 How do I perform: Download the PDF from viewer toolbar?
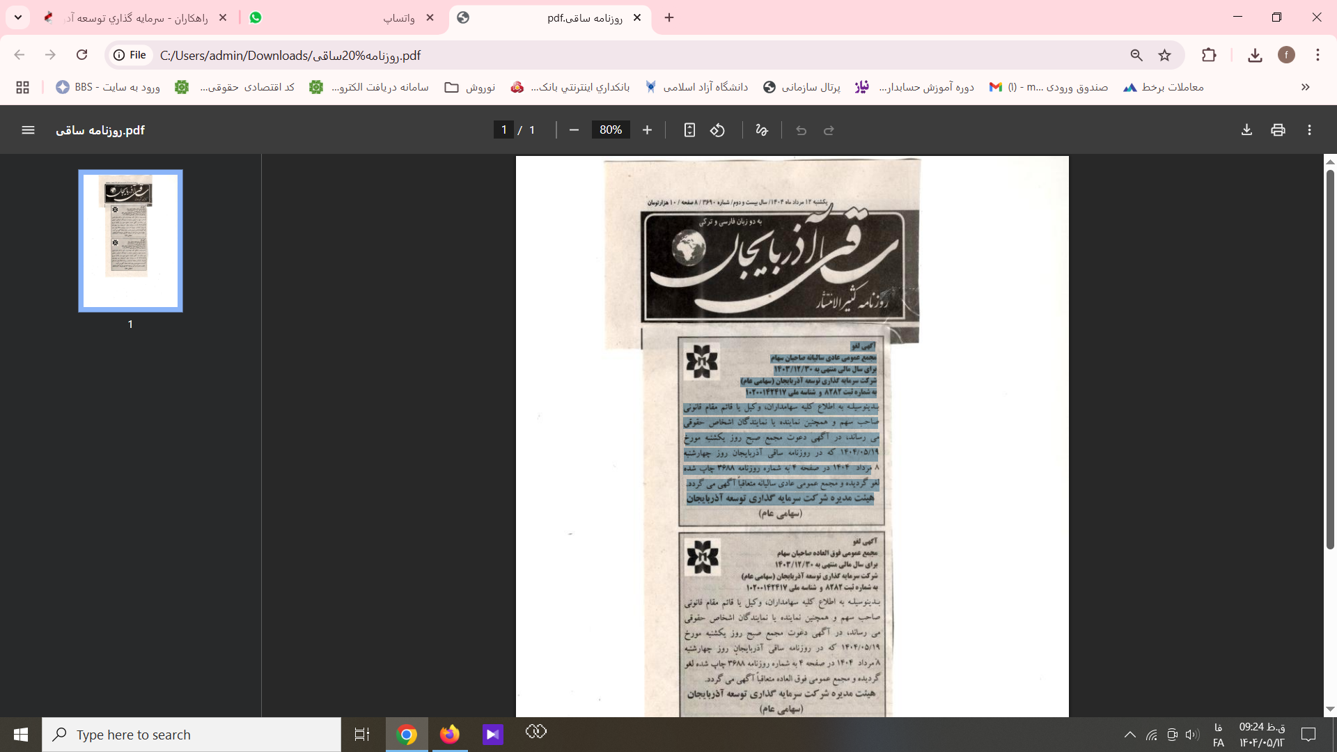point(1246,130)
